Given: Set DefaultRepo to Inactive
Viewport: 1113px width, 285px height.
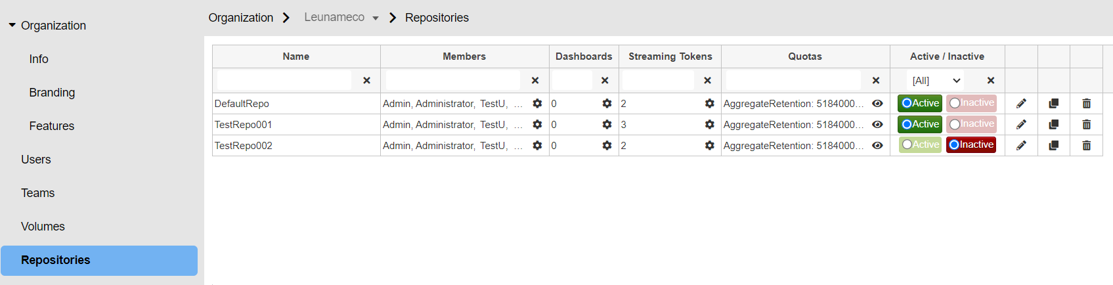Looking at the screenshot, I should tap(971, 103).
